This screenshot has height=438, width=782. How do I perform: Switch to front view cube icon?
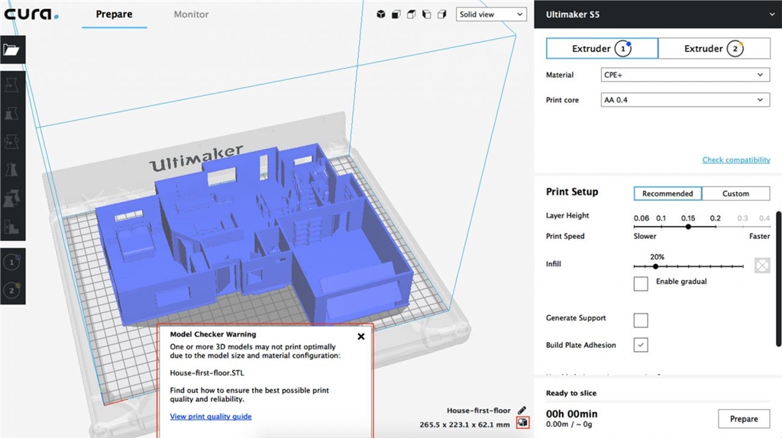396,14
